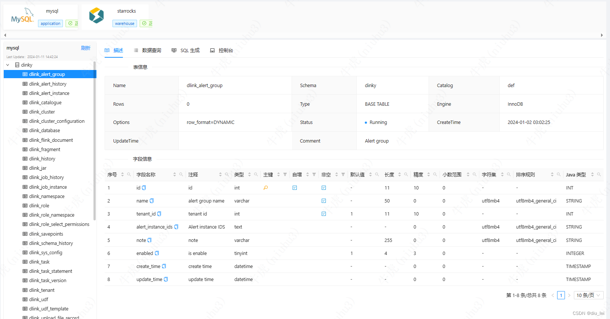Screen dimensions: 610x319
Task: Go to page 1 in pagination
Action: coord(561,295)
